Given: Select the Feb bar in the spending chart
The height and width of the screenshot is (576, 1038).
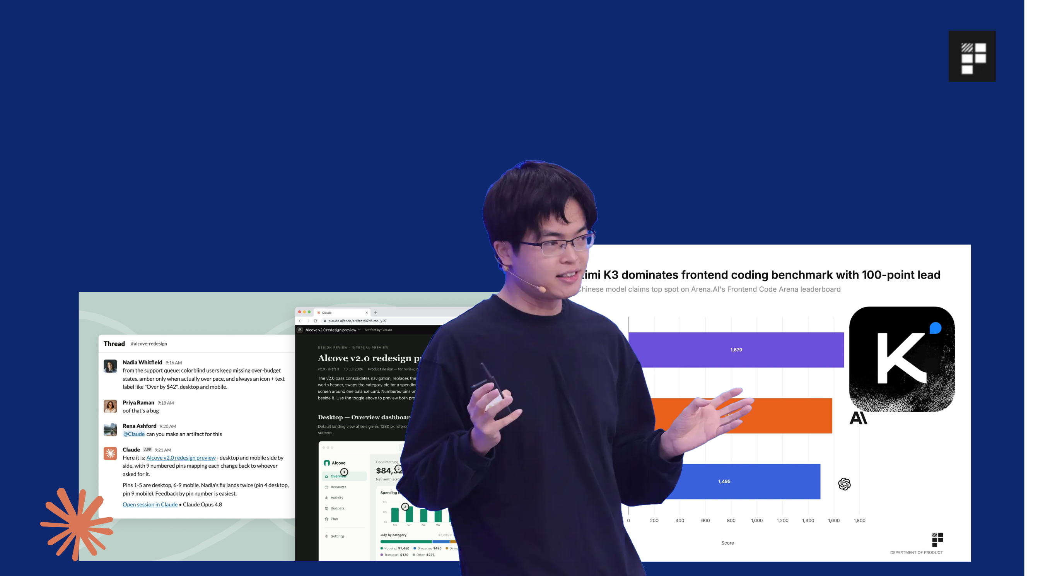Looking at the screenshot, I should click(395, 515).
